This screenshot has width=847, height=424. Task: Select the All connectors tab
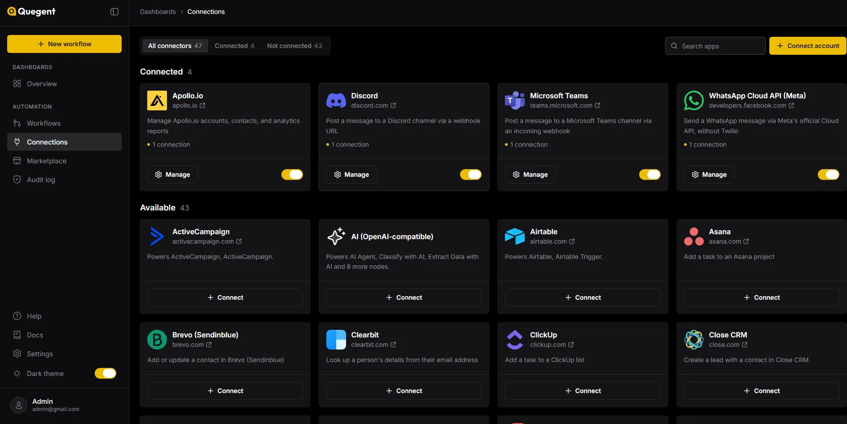click(175, 46)
